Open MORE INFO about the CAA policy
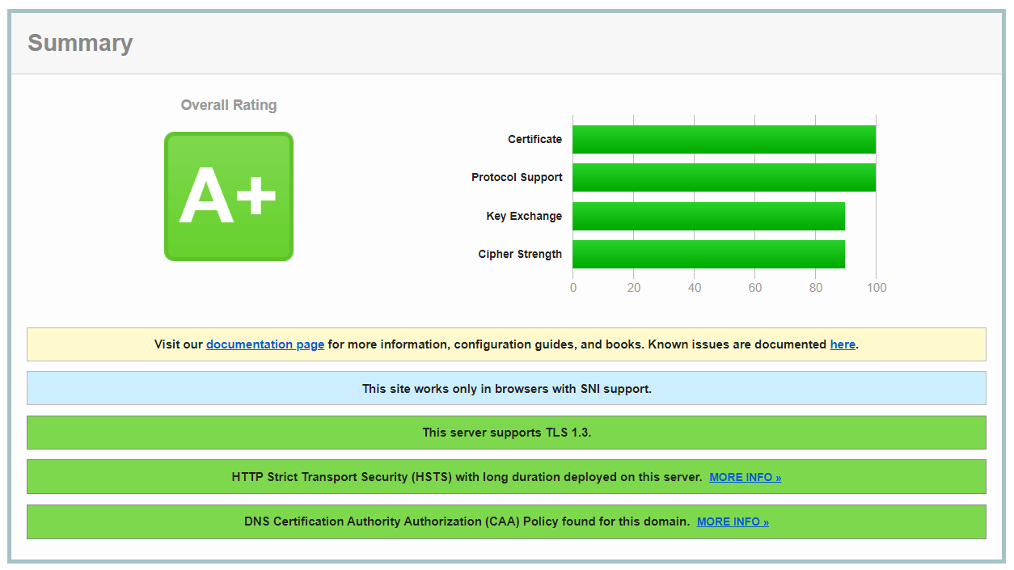 pos(732,521)
